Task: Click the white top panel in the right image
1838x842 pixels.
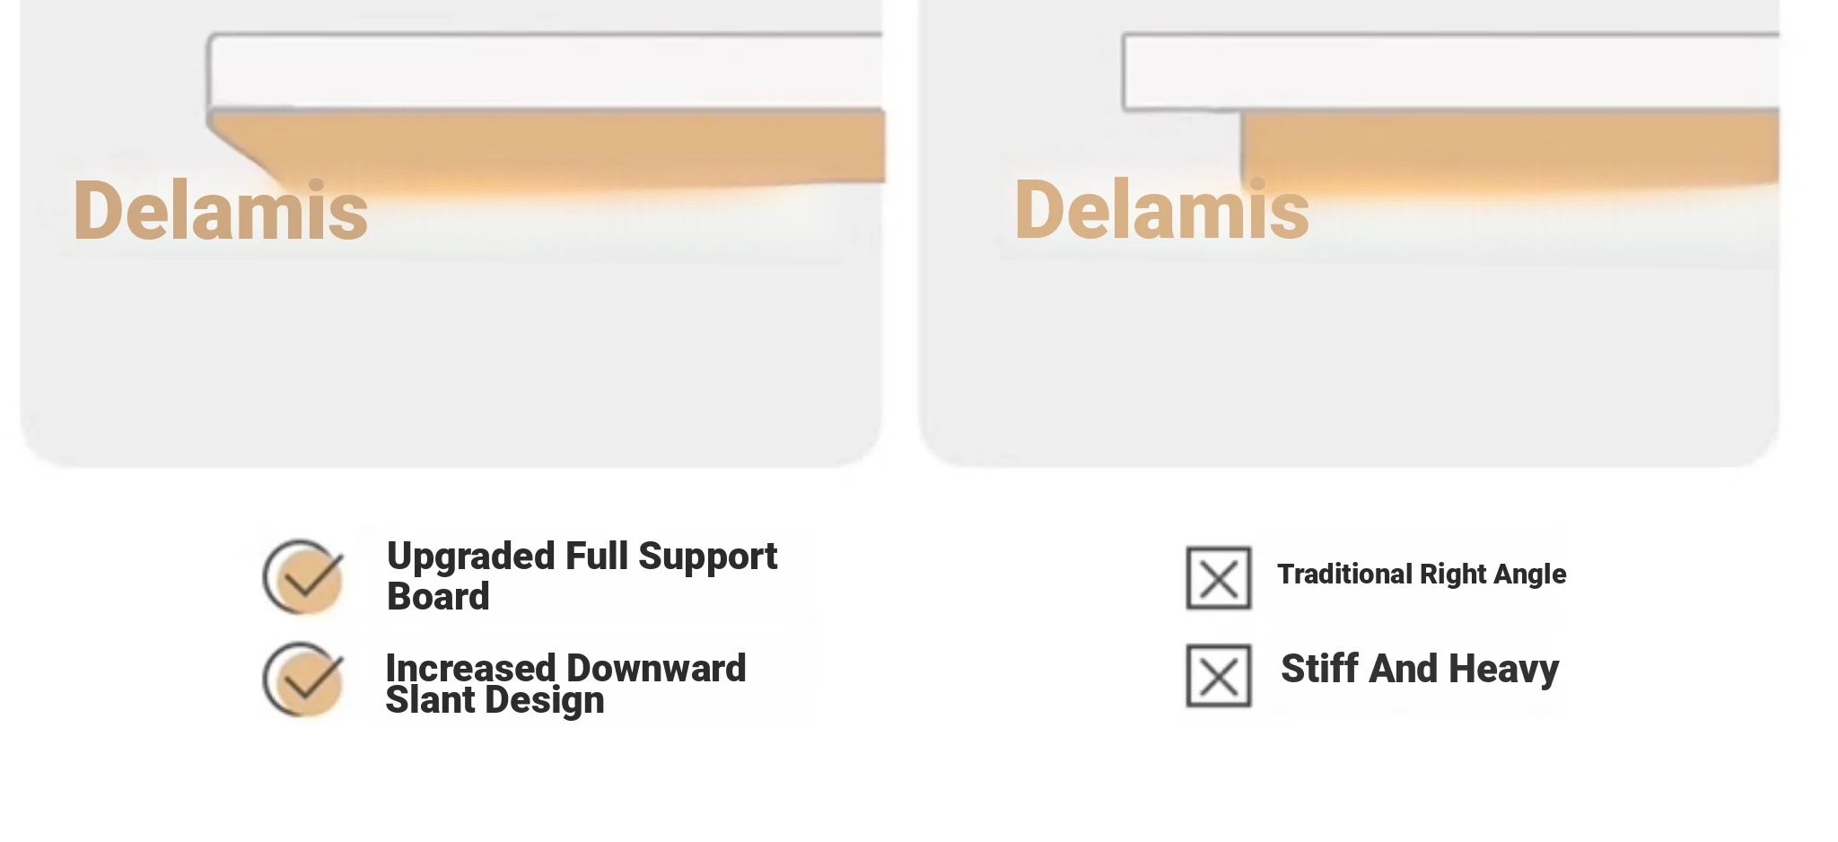Action: 1451,72
